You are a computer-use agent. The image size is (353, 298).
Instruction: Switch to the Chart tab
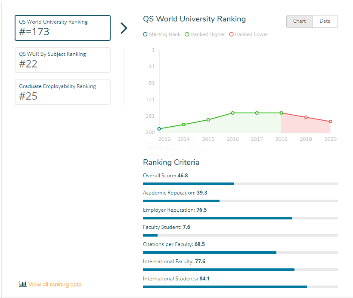pos(299,21)
